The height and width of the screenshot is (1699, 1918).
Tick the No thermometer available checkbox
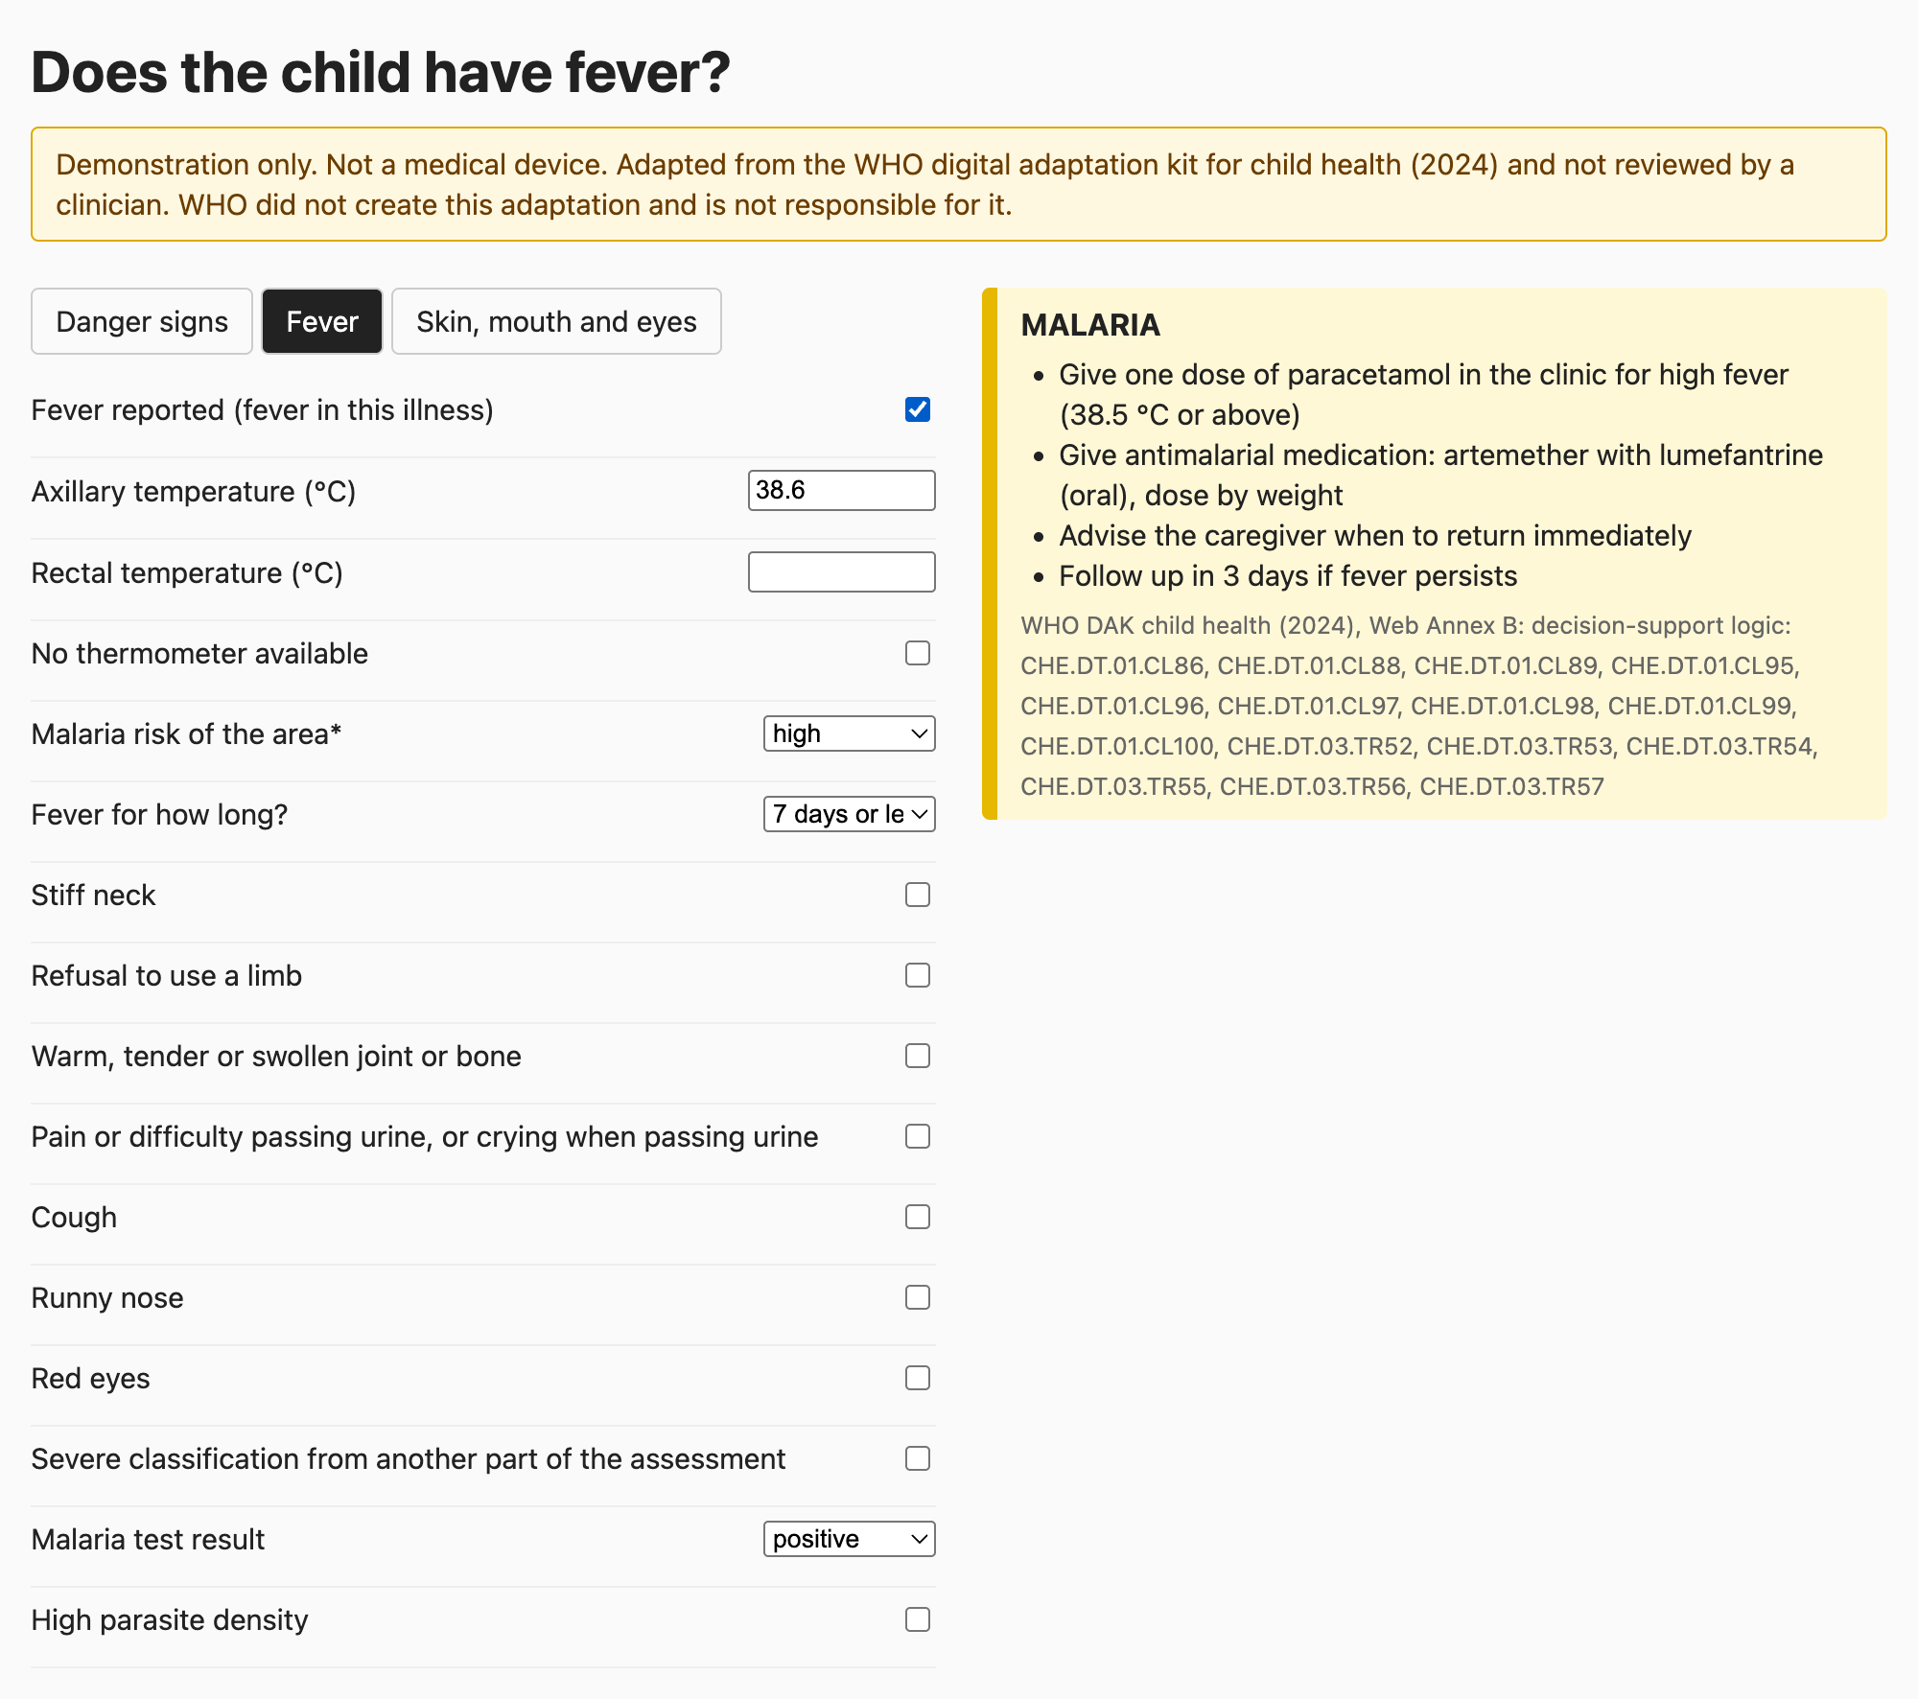pyautogui.click(x=918, y=653)
